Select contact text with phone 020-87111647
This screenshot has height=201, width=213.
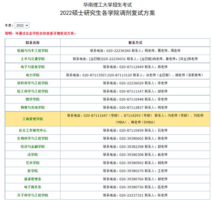(x=135, y=119)
